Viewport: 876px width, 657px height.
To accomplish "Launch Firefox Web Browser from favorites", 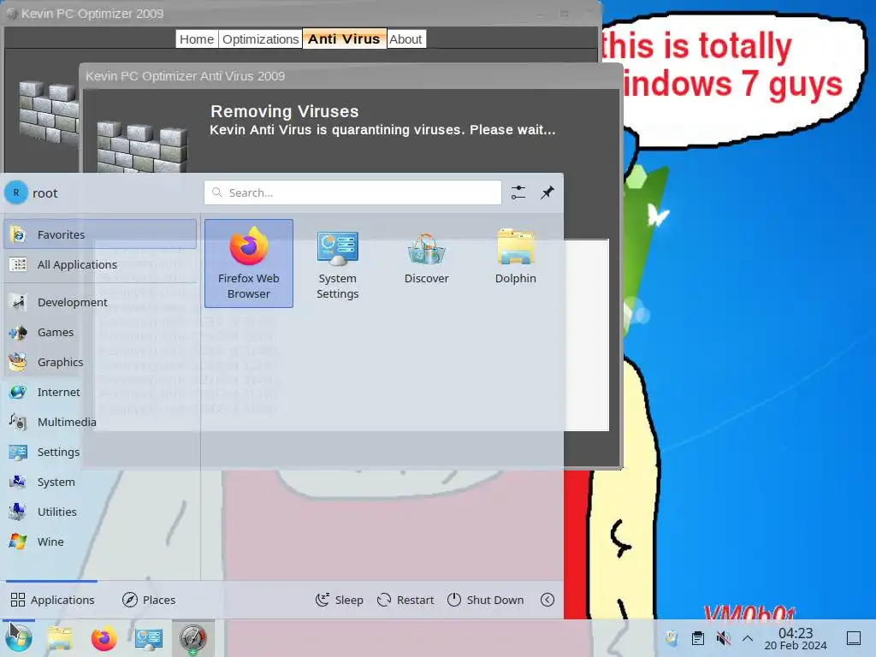I will [249, 263].
